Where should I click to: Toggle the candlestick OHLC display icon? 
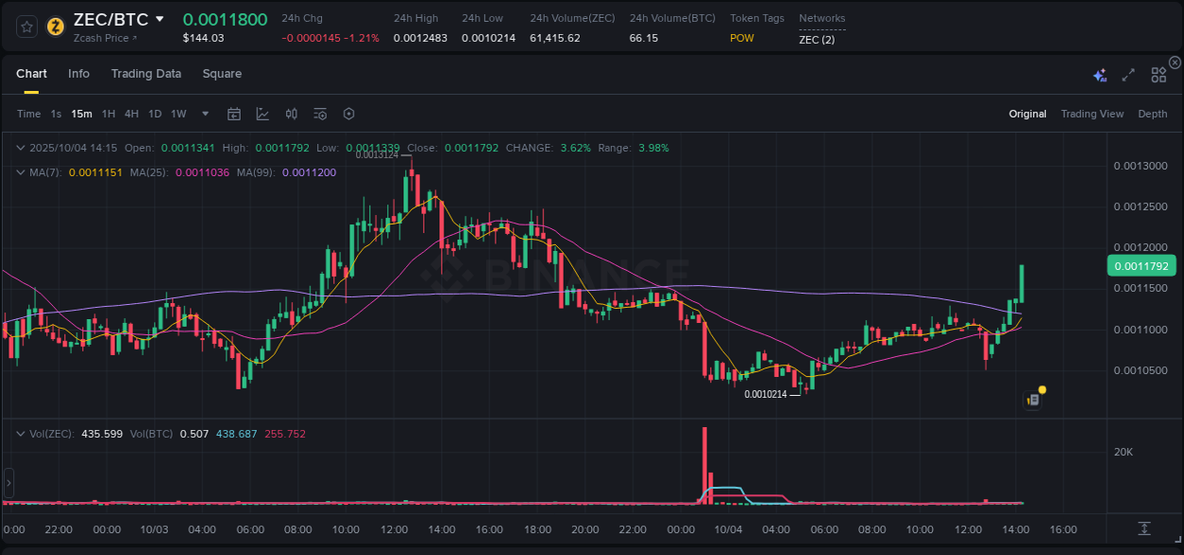291,113
